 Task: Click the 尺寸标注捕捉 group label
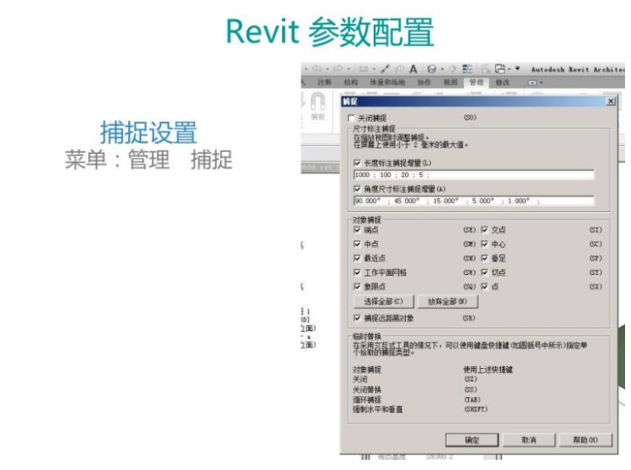[x=374, y=129]
